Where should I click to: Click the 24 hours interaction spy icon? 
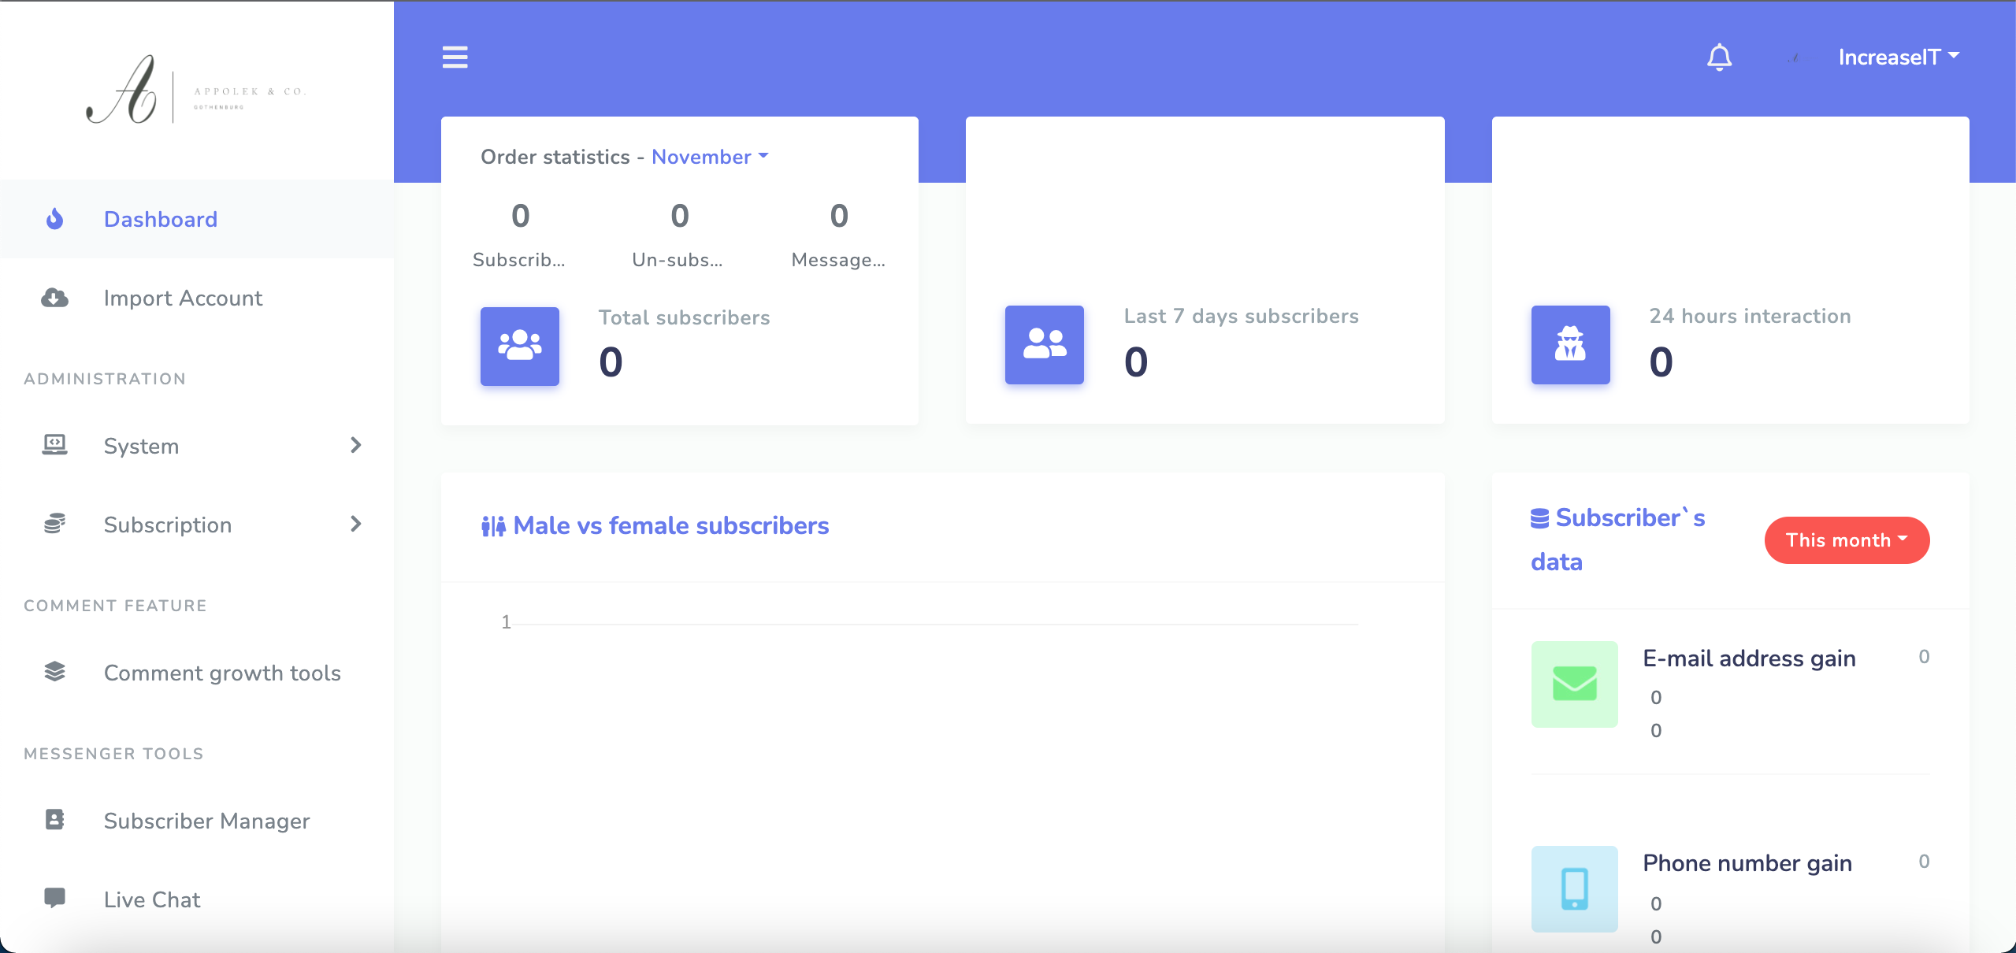(1569, 344)
